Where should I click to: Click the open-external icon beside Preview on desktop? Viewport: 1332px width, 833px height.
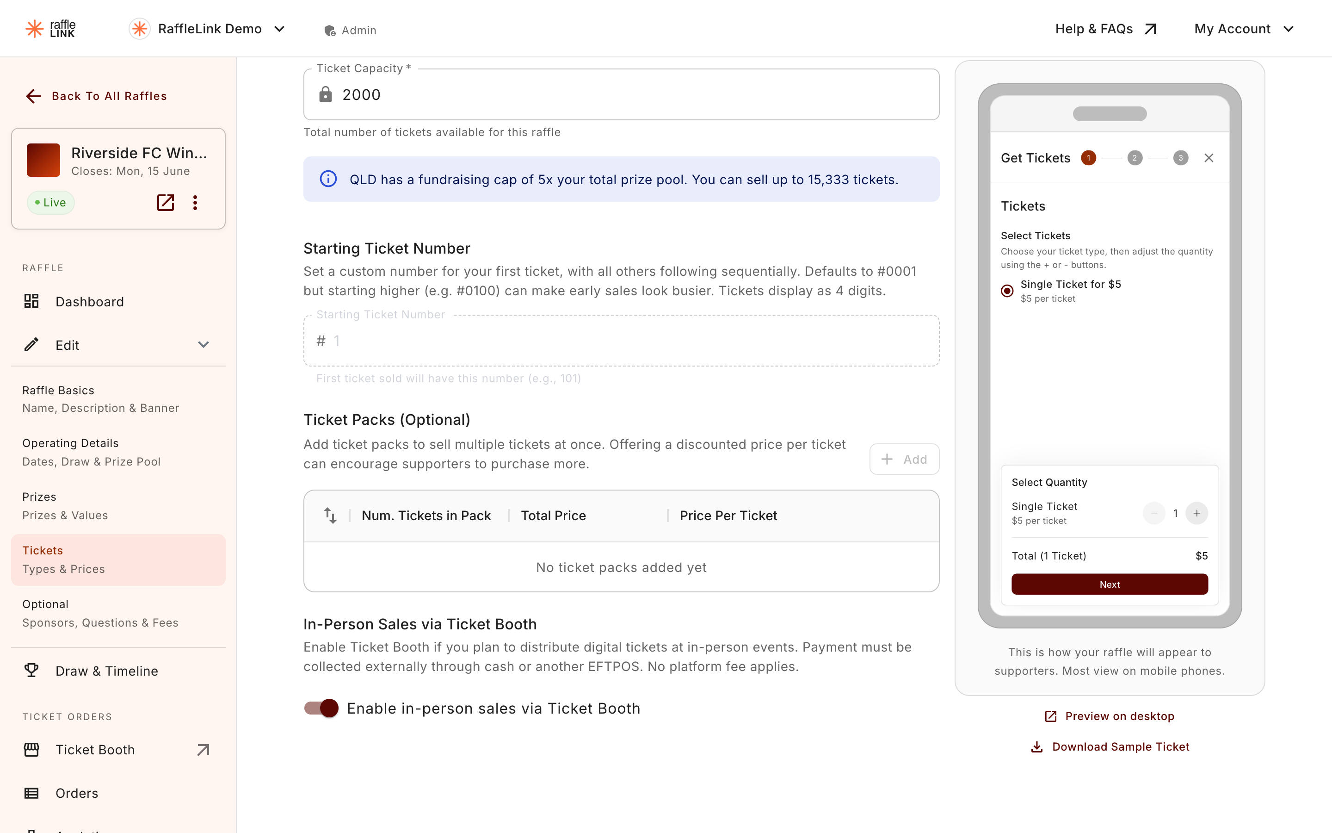pos(1051,716)
